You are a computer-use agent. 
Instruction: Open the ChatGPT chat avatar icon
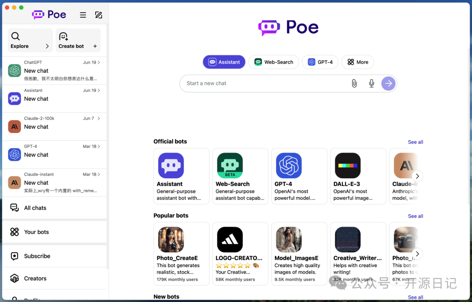[14, 71]
